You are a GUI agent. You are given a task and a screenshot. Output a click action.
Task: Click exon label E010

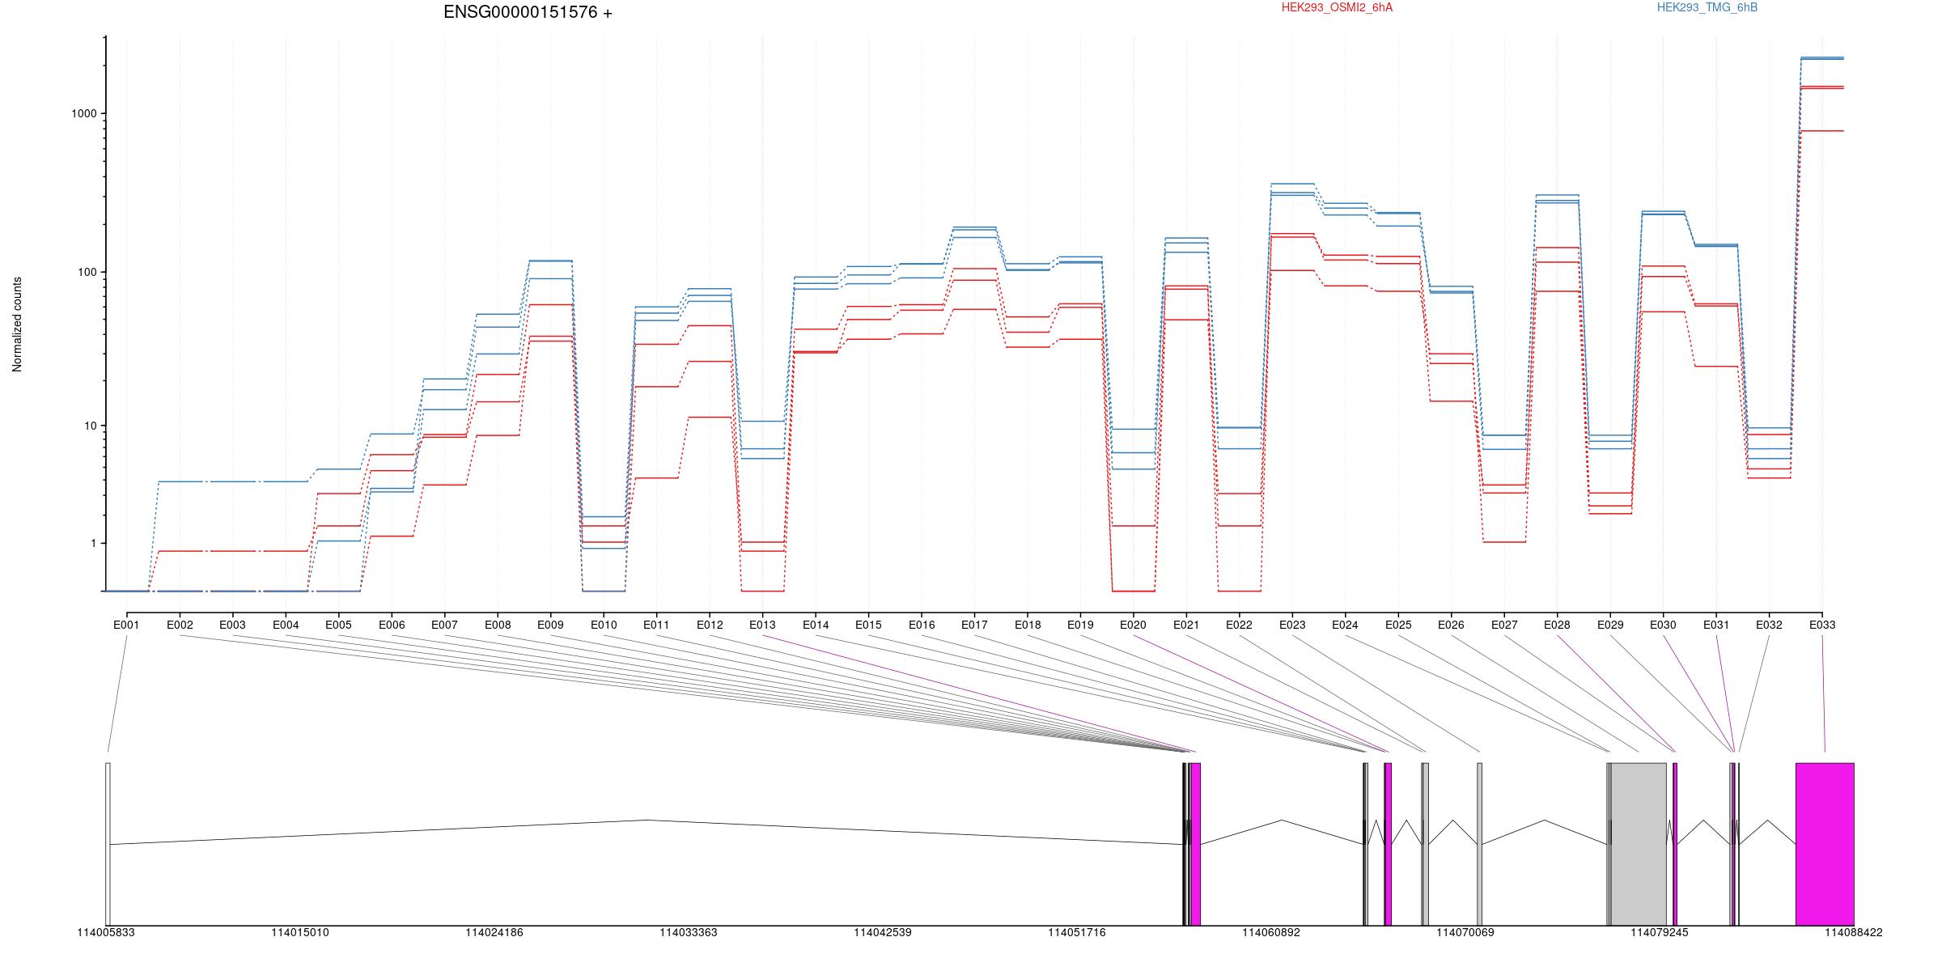pyautogui.click(x=604, y=625)
